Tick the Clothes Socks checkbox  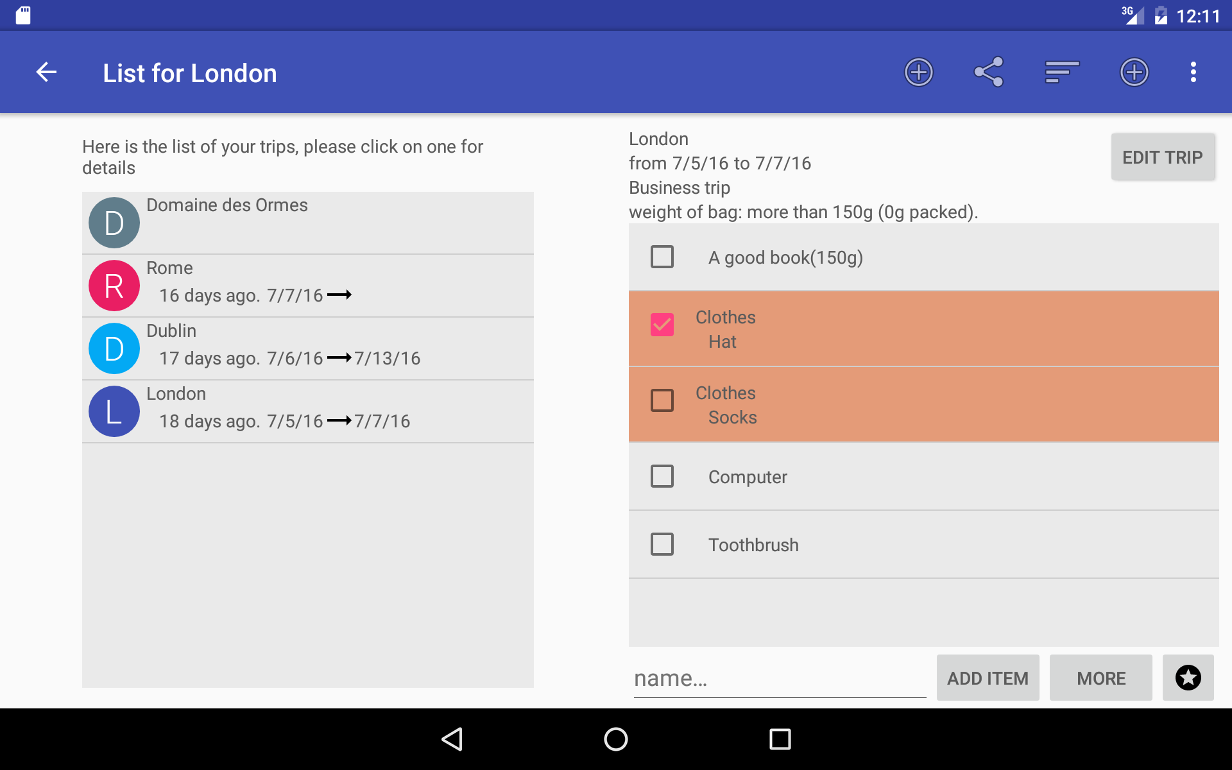662,400
